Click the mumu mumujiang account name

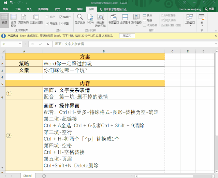190,9
